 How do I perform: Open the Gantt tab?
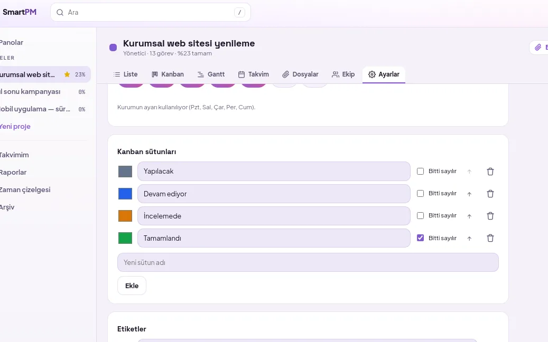[x=211, y=74]
